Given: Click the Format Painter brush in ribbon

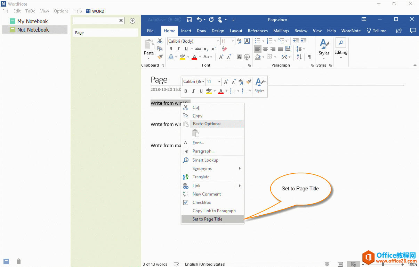Looking at the screenshot, I should [x=160, y=57].
